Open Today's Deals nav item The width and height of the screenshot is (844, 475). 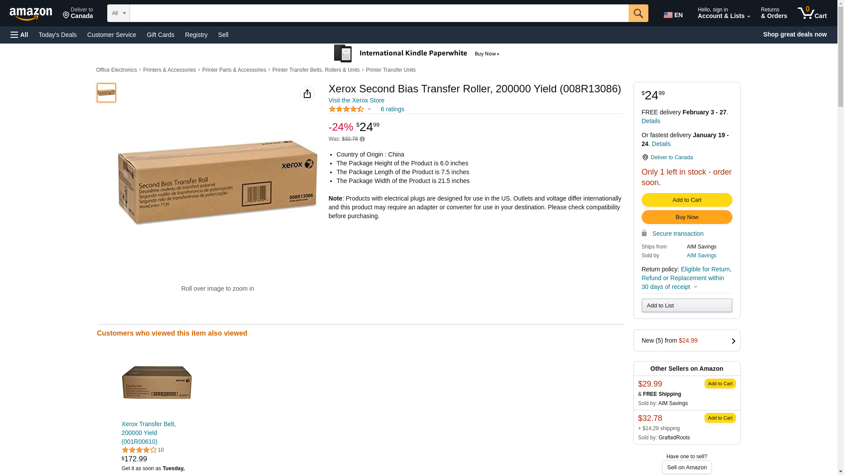pos(58,35)
